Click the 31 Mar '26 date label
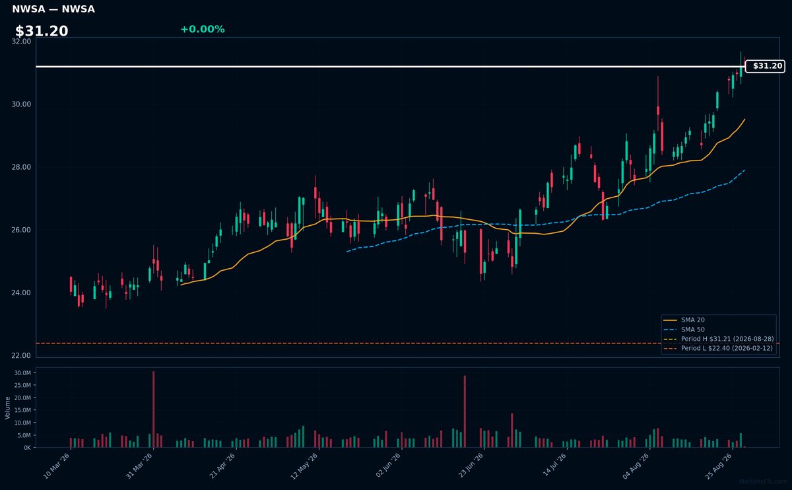Viewport: 792px width, 490px height. click(x=141, y=466)
